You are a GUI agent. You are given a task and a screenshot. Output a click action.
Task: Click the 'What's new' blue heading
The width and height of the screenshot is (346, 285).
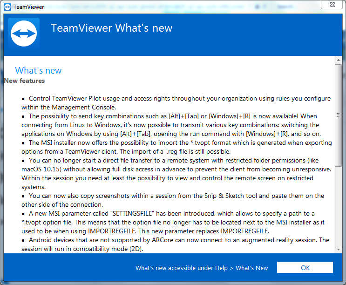tap(38, 71)
